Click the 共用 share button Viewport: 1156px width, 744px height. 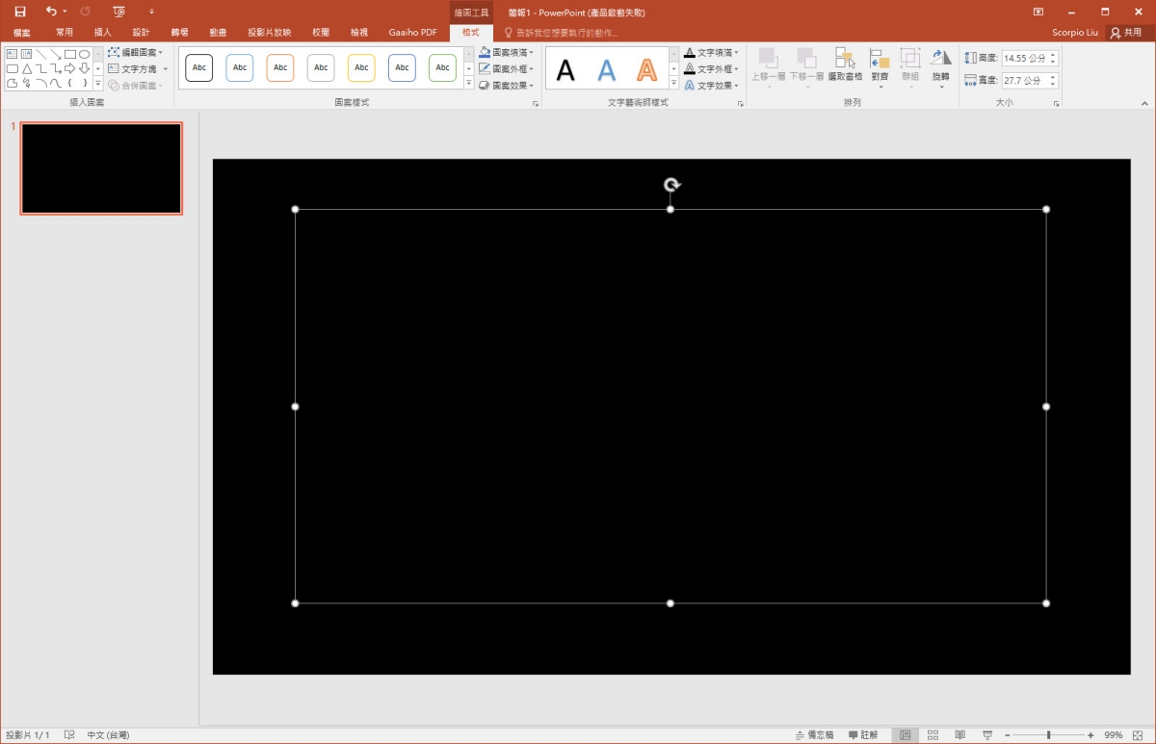1126,32
